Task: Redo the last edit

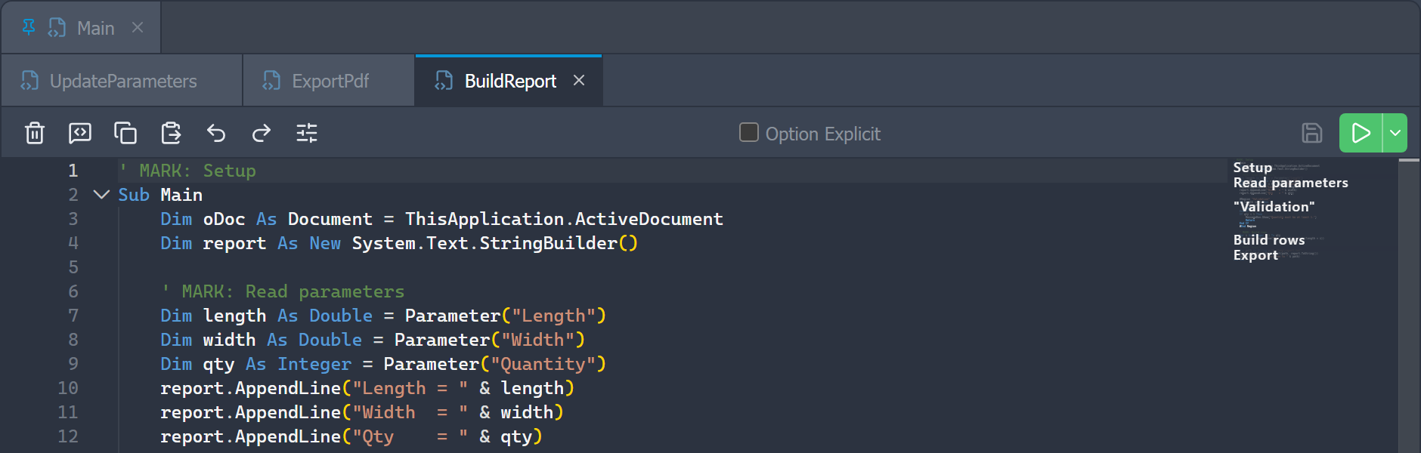Action: (262, 133)
